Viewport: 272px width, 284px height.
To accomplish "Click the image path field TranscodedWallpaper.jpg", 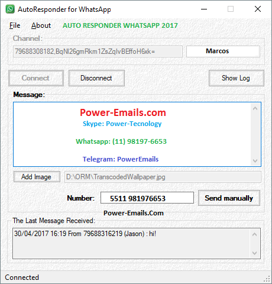I will tap(163, 177).
